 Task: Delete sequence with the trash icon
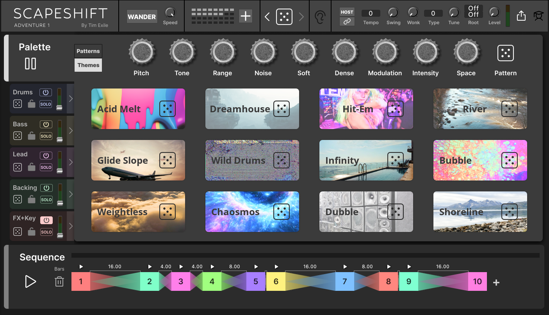point(59,281)
